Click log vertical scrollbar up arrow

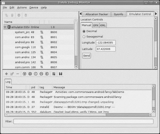154,86
